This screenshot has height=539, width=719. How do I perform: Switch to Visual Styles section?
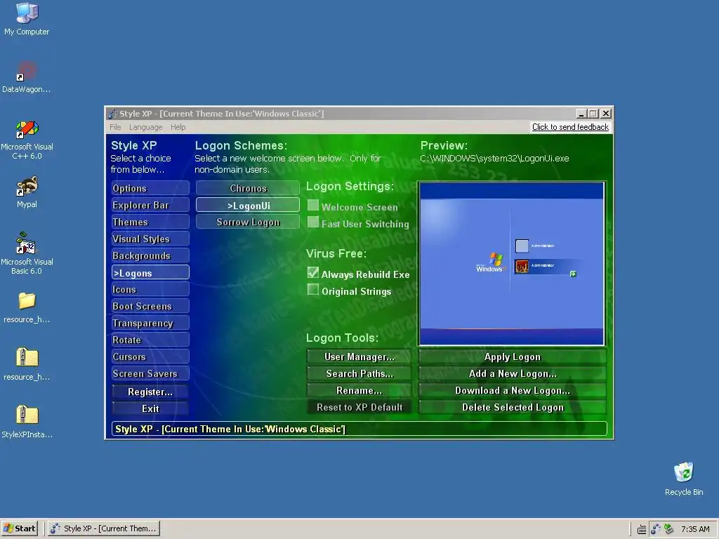150,239
